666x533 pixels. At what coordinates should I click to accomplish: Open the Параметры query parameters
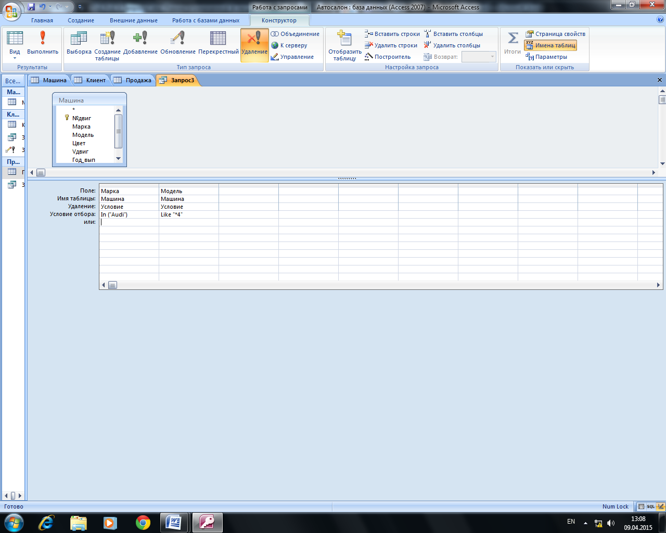coord(546,57)
